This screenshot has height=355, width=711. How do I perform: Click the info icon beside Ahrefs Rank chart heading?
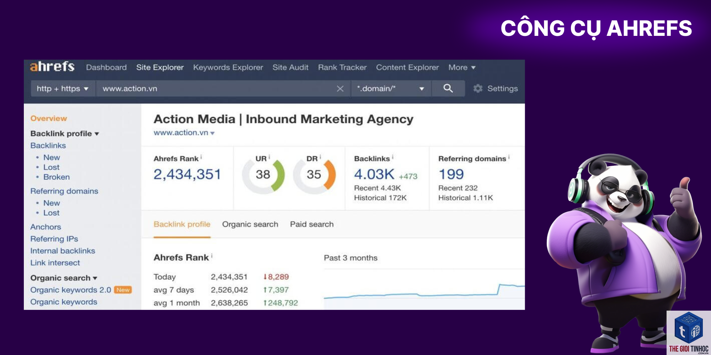point(212,256)
